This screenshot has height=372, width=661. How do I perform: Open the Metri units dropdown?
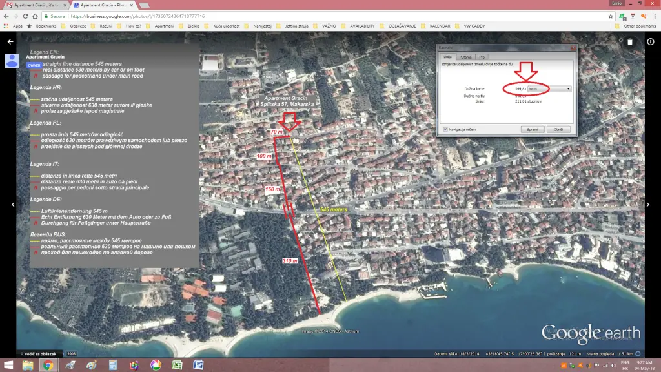pos(549,88)
